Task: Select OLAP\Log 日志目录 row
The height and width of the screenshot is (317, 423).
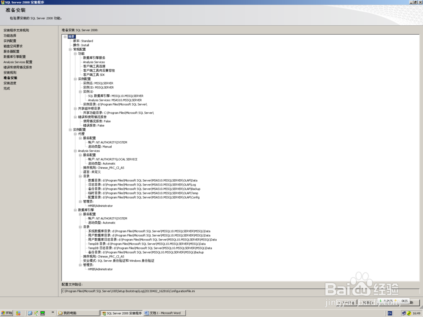Action: click(x=142, y=185)
